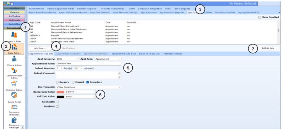The height and width of the screenshot is (131, 283).
Task: Open the minutes duration dropdown
Action: click(78, 68)
